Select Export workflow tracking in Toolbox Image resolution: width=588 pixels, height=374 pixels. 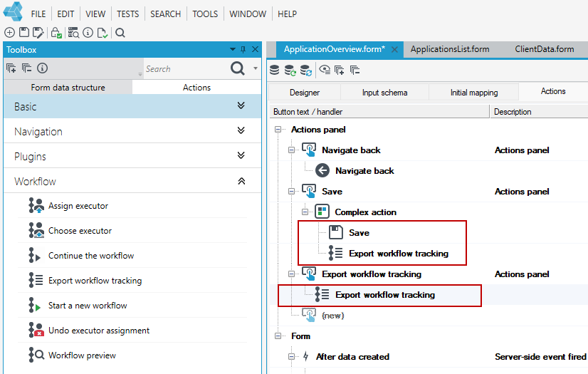click(x=95, y=281)
